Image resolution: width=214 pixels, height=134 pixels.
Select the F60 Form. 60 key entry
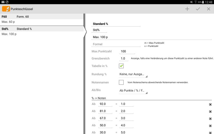pyautogui.click(x=42, y=19)
